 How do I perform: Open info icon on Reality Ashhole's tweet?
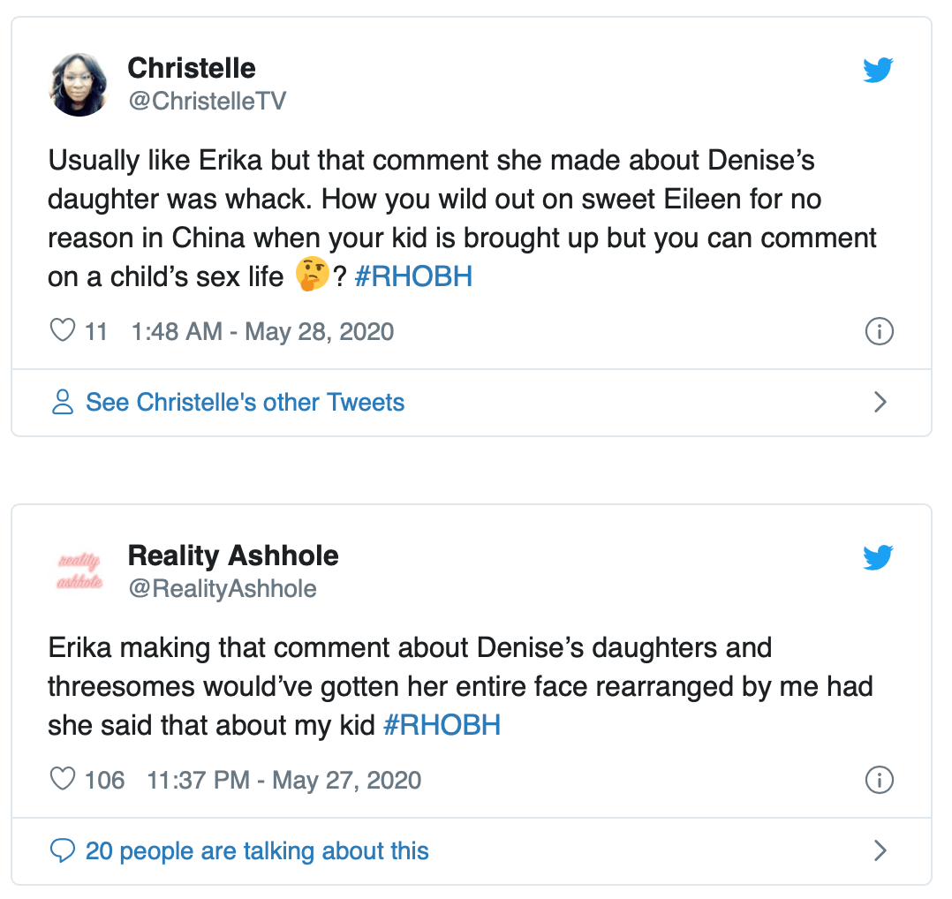coord(879,780)
